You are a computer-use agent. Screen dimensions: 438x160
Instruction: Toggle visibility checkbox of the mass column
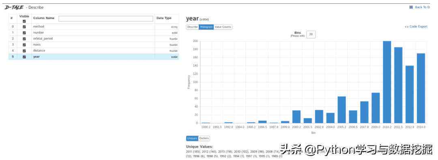(x=24, y=45)
